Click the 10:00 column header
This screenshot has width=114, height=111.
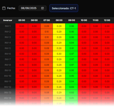(x=84, y=20)
